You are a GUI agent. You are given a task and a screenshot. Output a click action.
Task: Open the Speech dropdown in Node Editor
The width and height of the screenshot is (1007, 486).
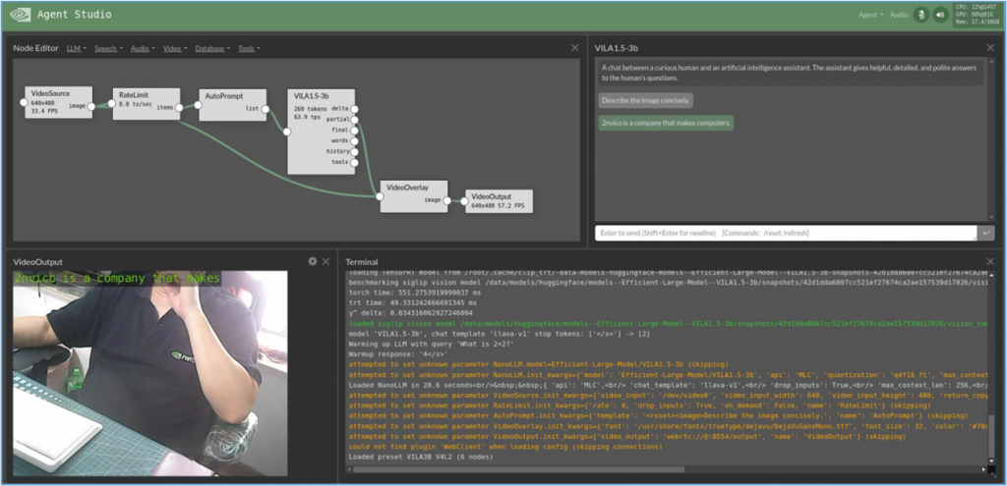108,48
